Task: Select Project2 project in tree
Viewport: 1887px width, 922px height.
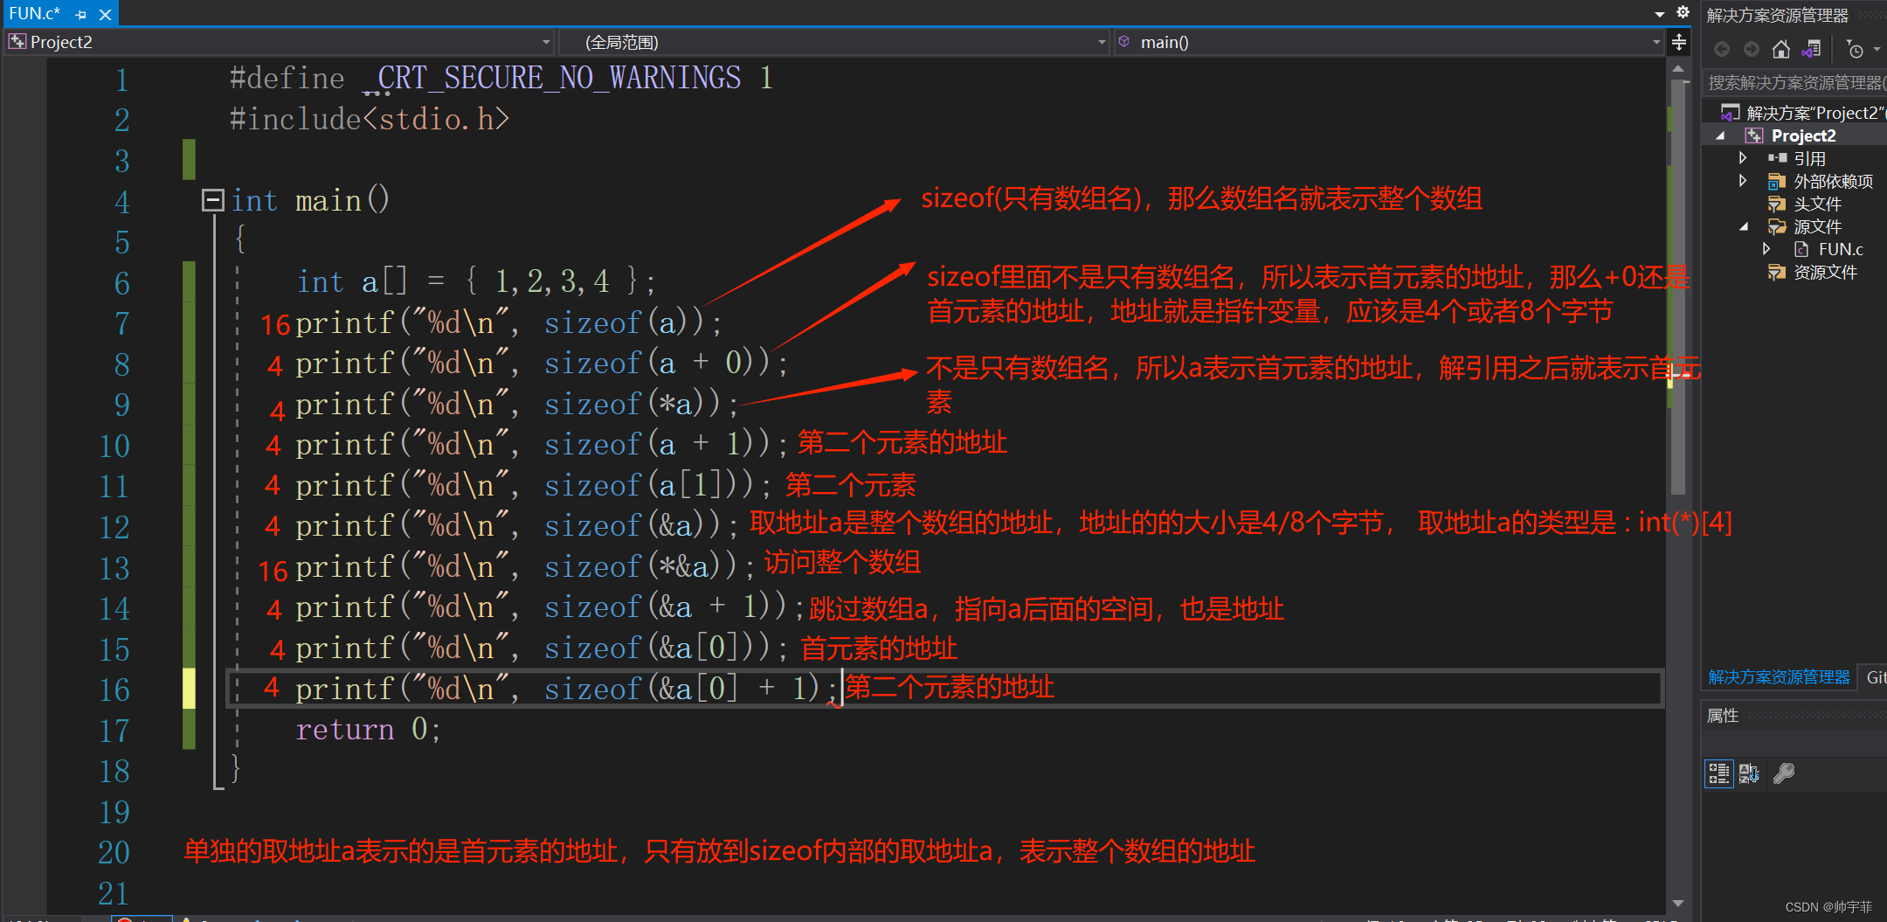Action: [x=1803, y=135]
